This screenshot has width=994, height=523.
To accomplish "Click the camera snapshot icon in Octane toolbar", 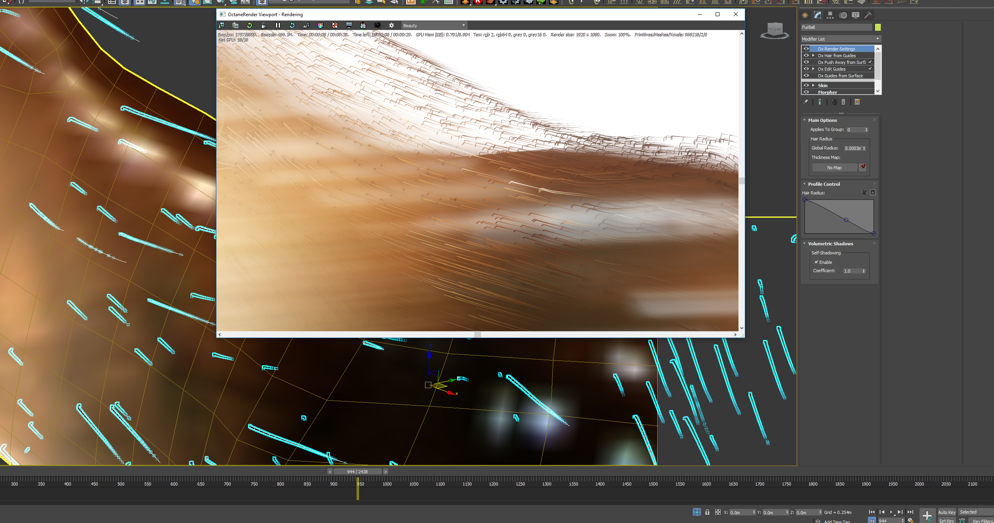I will tap(377, 25).
